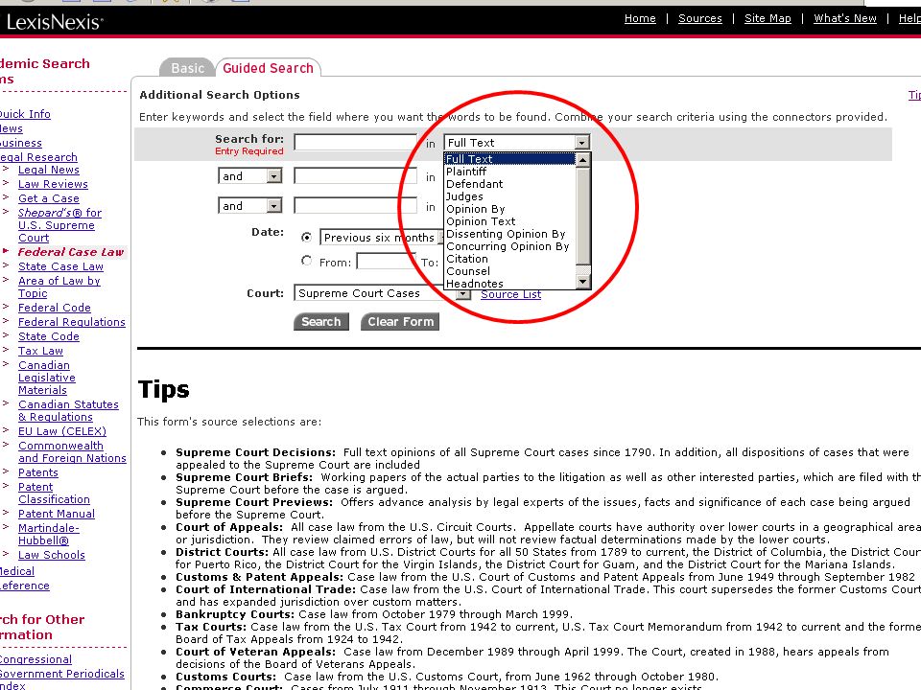Choose Headnotes in the dropdown list

[x=509, y=284]
